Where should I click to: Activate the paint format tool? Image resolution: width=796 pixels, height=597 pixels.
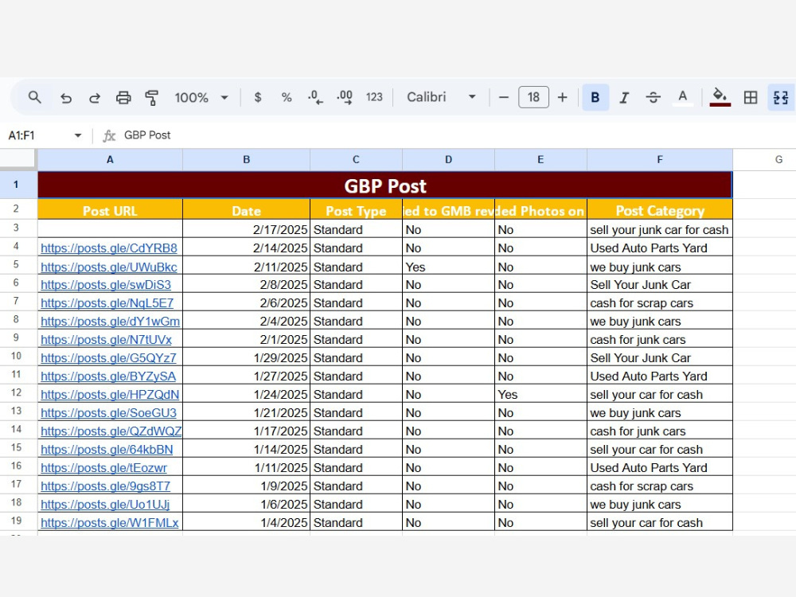coord(151,97)
